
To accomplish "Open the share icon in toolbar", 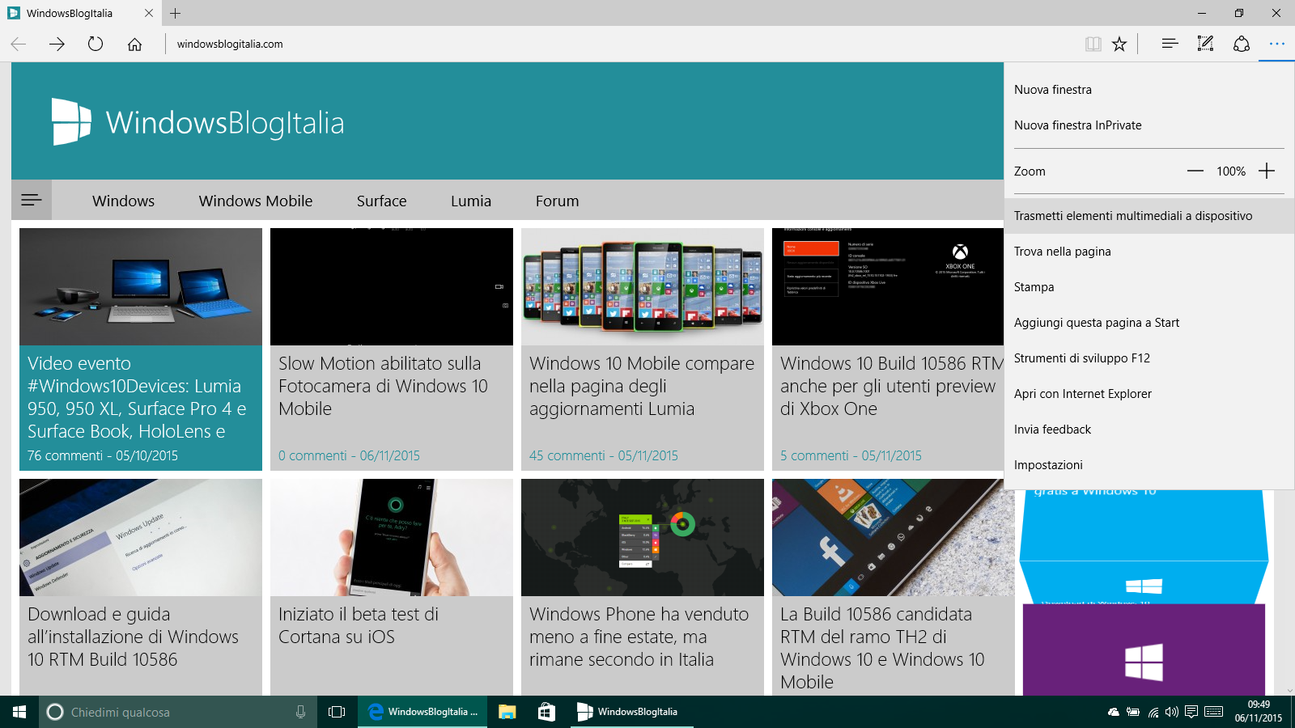I will (x=1242, y=44).
